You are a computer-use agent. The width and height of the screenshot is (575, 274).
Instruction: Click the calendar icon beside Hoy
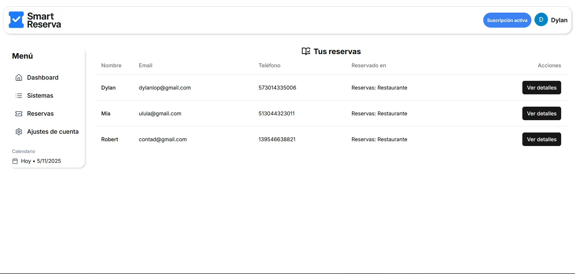click(15, 161)
